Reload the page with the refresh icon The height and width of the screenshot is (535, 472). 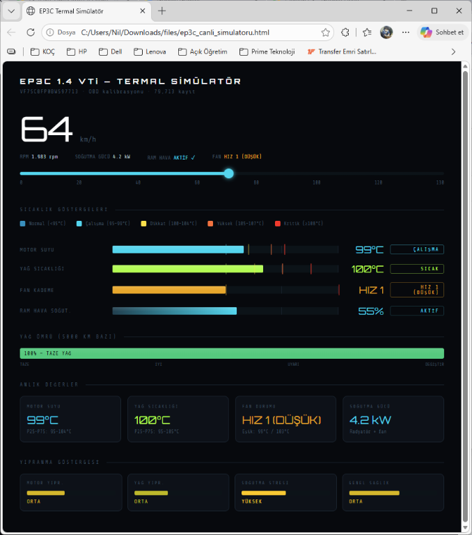pos(31,32)
